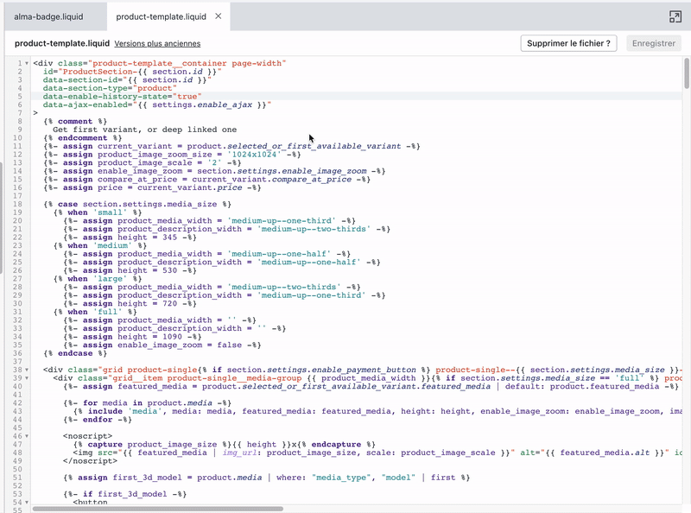The image size is (691, 513).
Task: Click the 'data-ajax-enabled' attribute line
Action: pos(157,104)
